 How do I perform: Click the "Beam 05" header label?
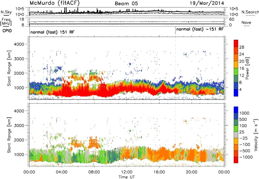(x=126, y=4)
